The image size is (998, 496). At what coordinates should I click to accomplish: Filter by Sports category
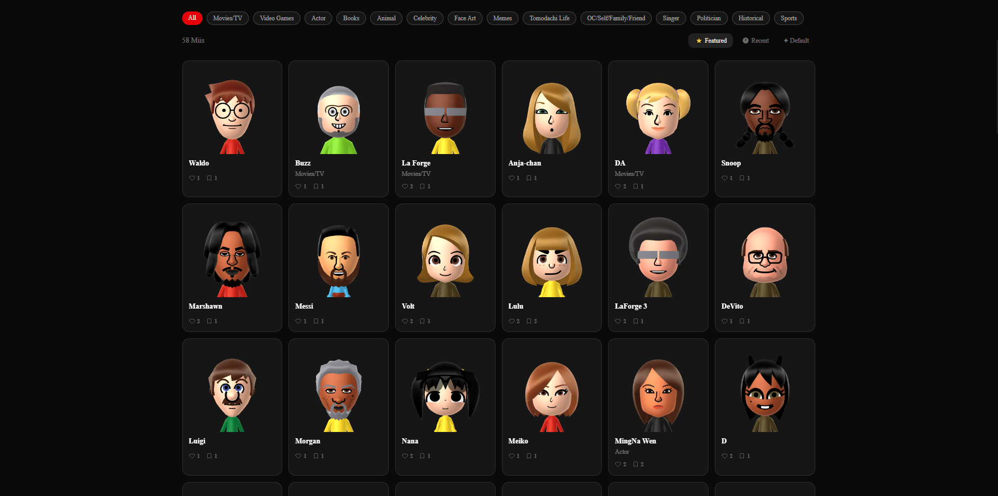(789, 18)
